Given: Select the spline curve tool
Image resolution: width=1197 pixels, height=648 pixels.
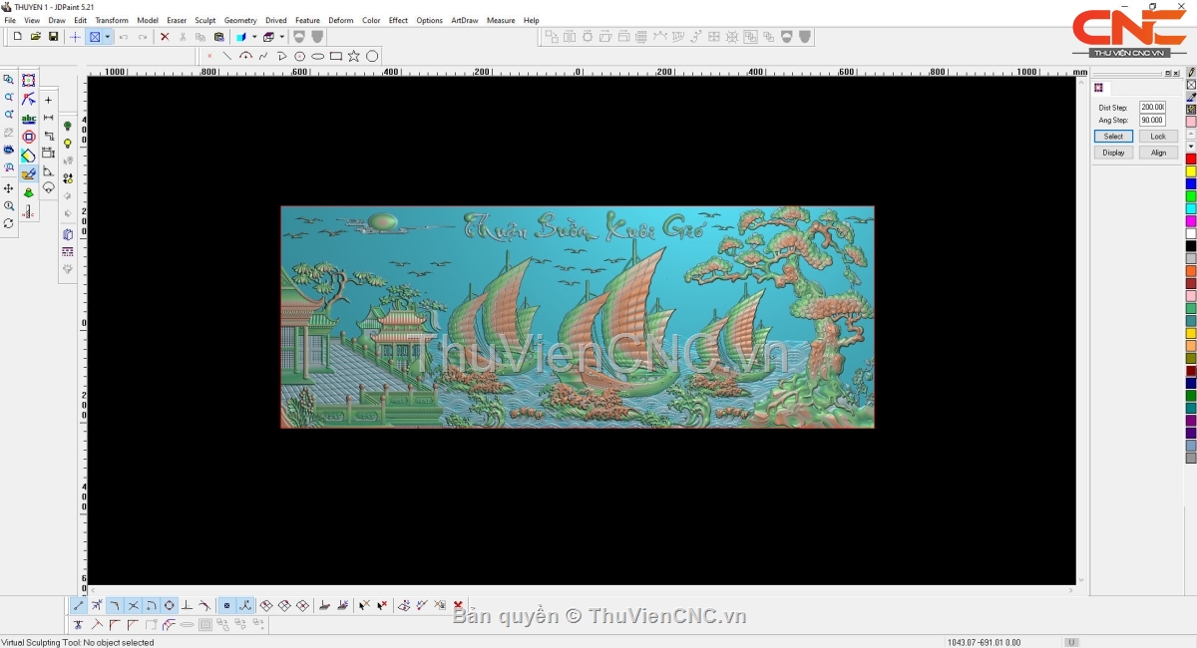Looking at the screenshot, I should pyautogui.click(x=263, y=56).
